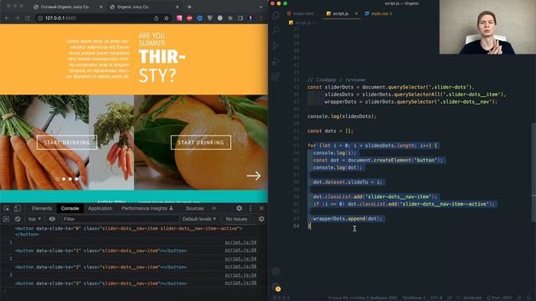Open Chrome tab search chevron

[260, 7]
